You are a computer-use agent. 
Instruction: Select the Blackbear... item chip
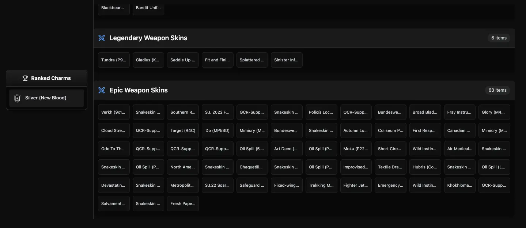tap(114, 8)
